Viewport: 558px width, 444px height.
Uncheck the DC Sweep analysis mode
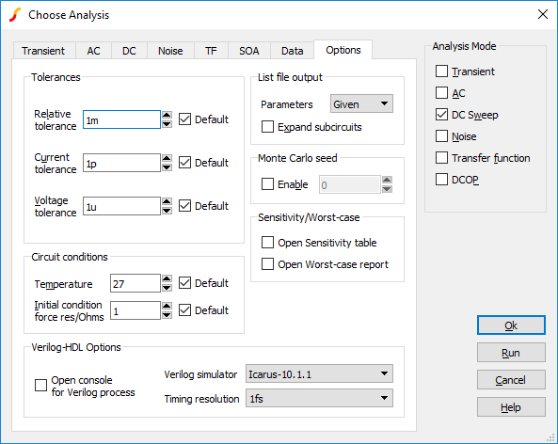pyautogui.click(x=441, y=115)
